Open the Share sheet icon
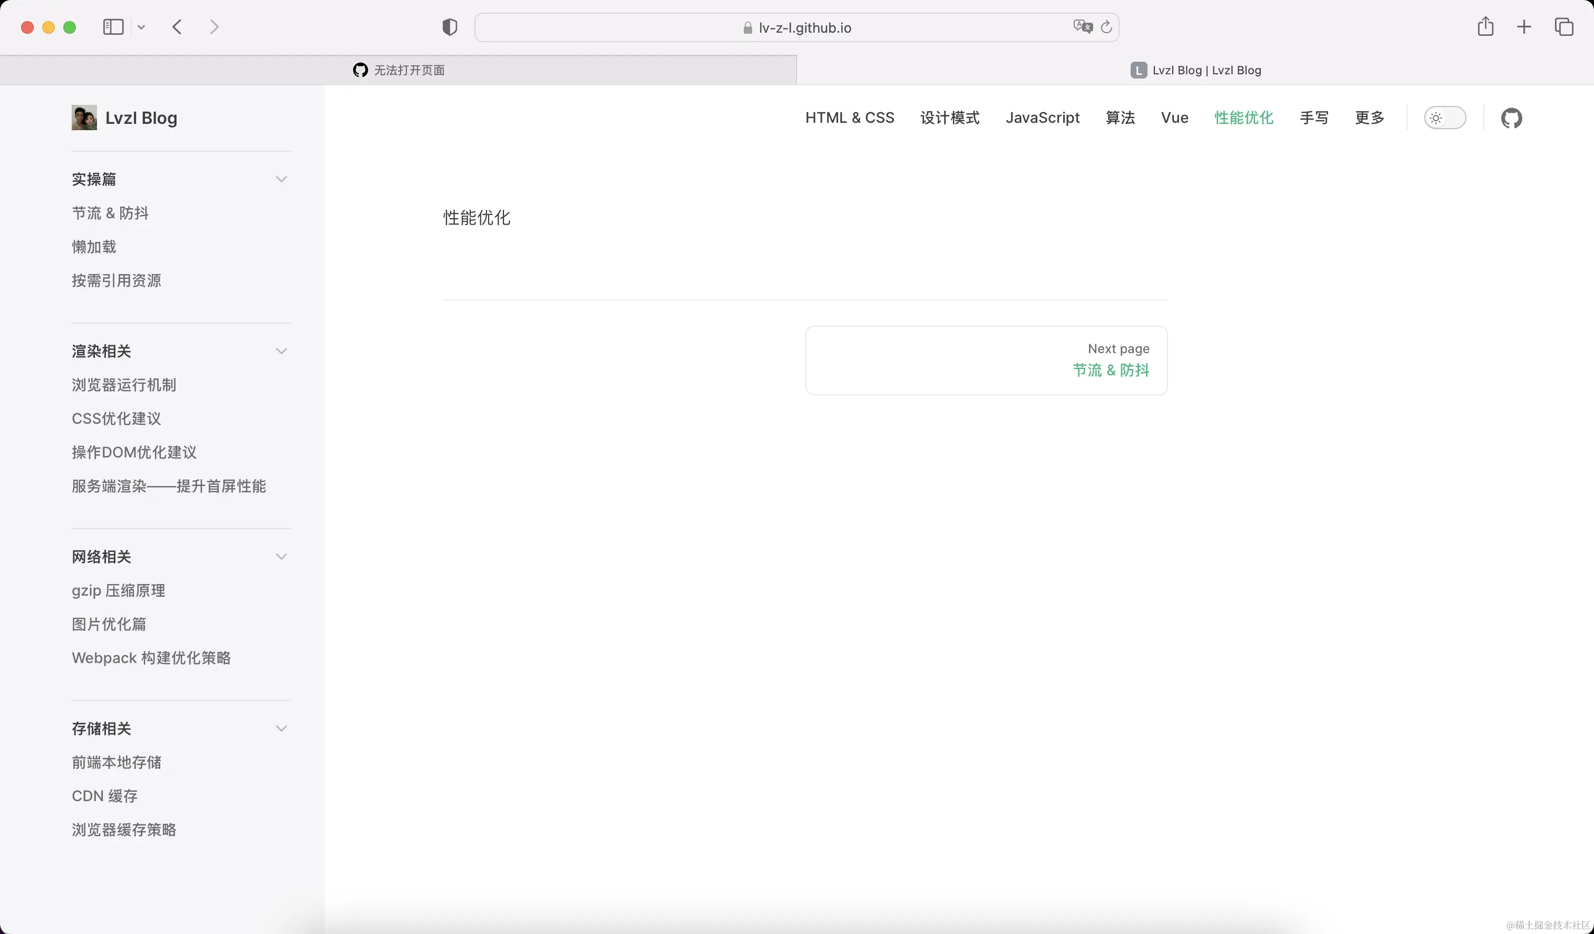This screenshot has height=934, width=1594. [x=1485, y=27]
